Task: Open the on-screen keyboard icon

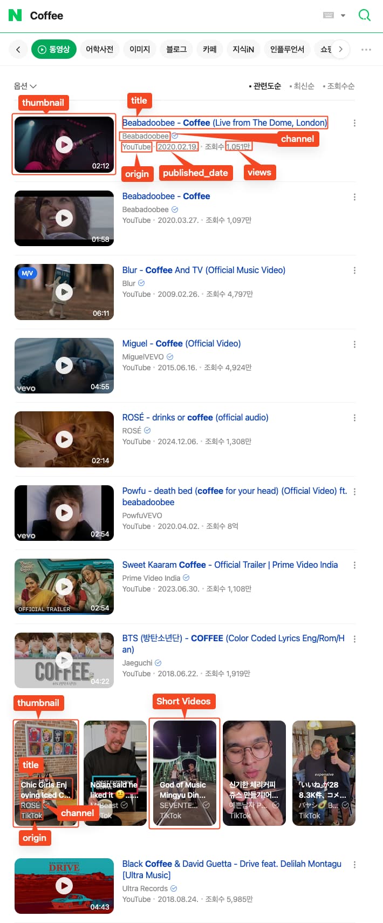Action: tap(328, 15)
